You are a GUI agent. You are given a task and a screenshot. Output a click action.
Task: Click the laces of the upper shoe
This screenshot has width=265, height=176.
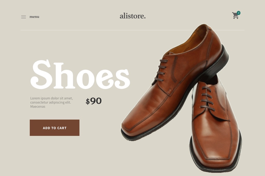161,70
